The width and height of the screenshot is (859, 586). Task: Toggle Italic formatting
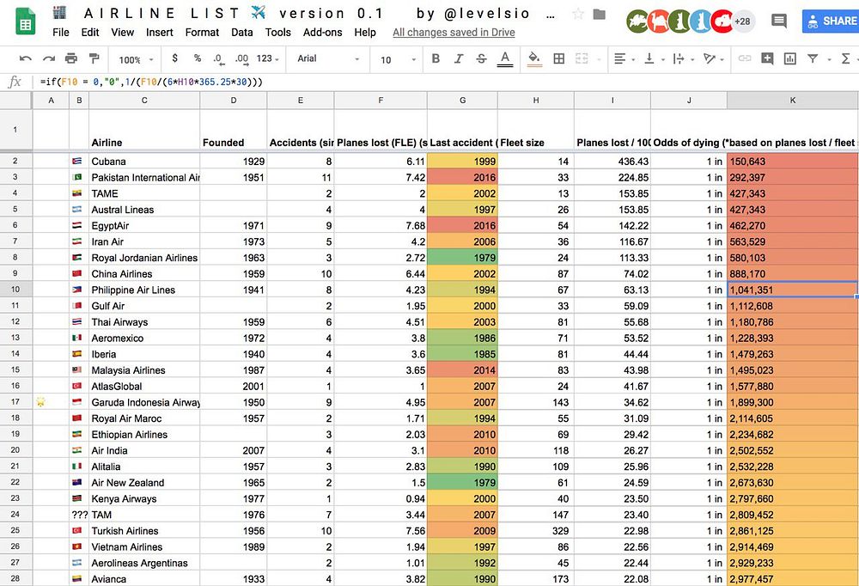pos(459,58)
